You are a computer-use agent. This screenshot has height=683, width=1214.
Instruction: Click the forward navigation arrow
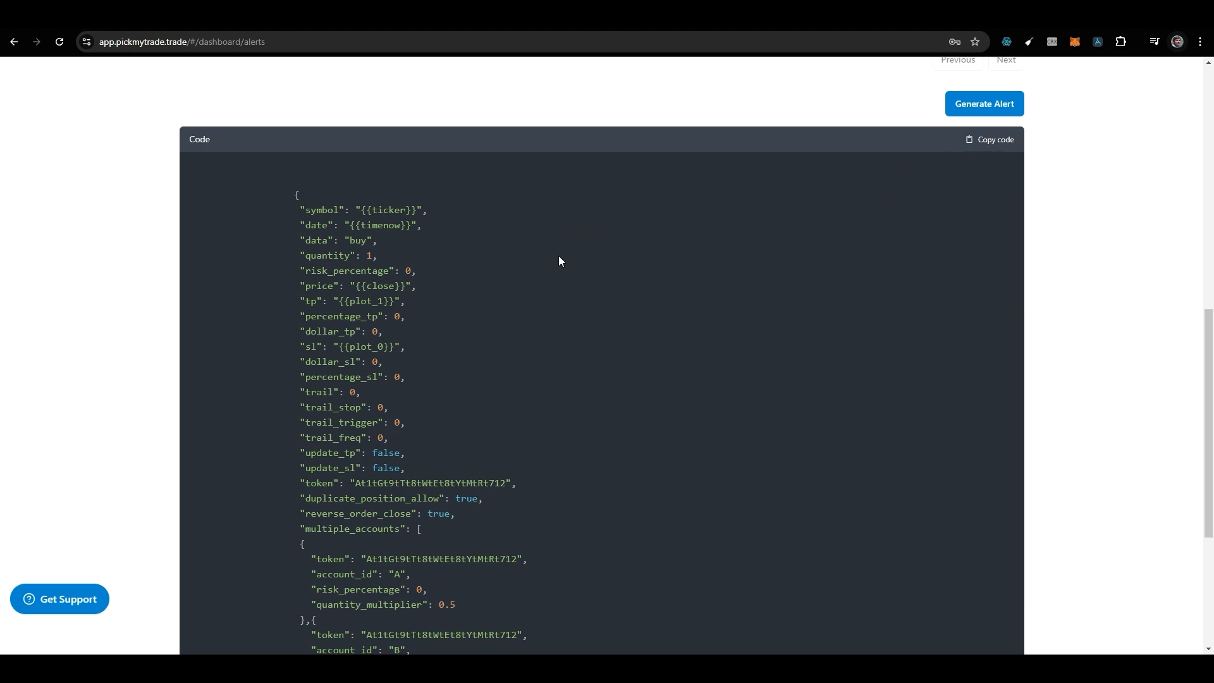pyautogui.click(x=37, y=42)
